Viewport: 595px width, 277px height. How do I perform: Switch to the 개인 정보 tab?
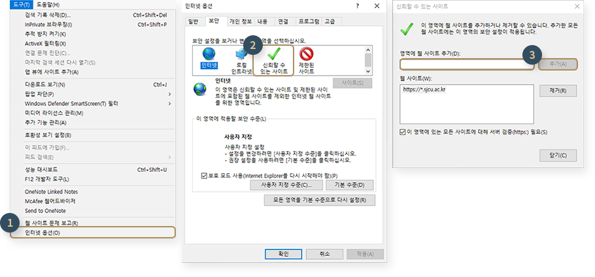click(x=241, y=22)
